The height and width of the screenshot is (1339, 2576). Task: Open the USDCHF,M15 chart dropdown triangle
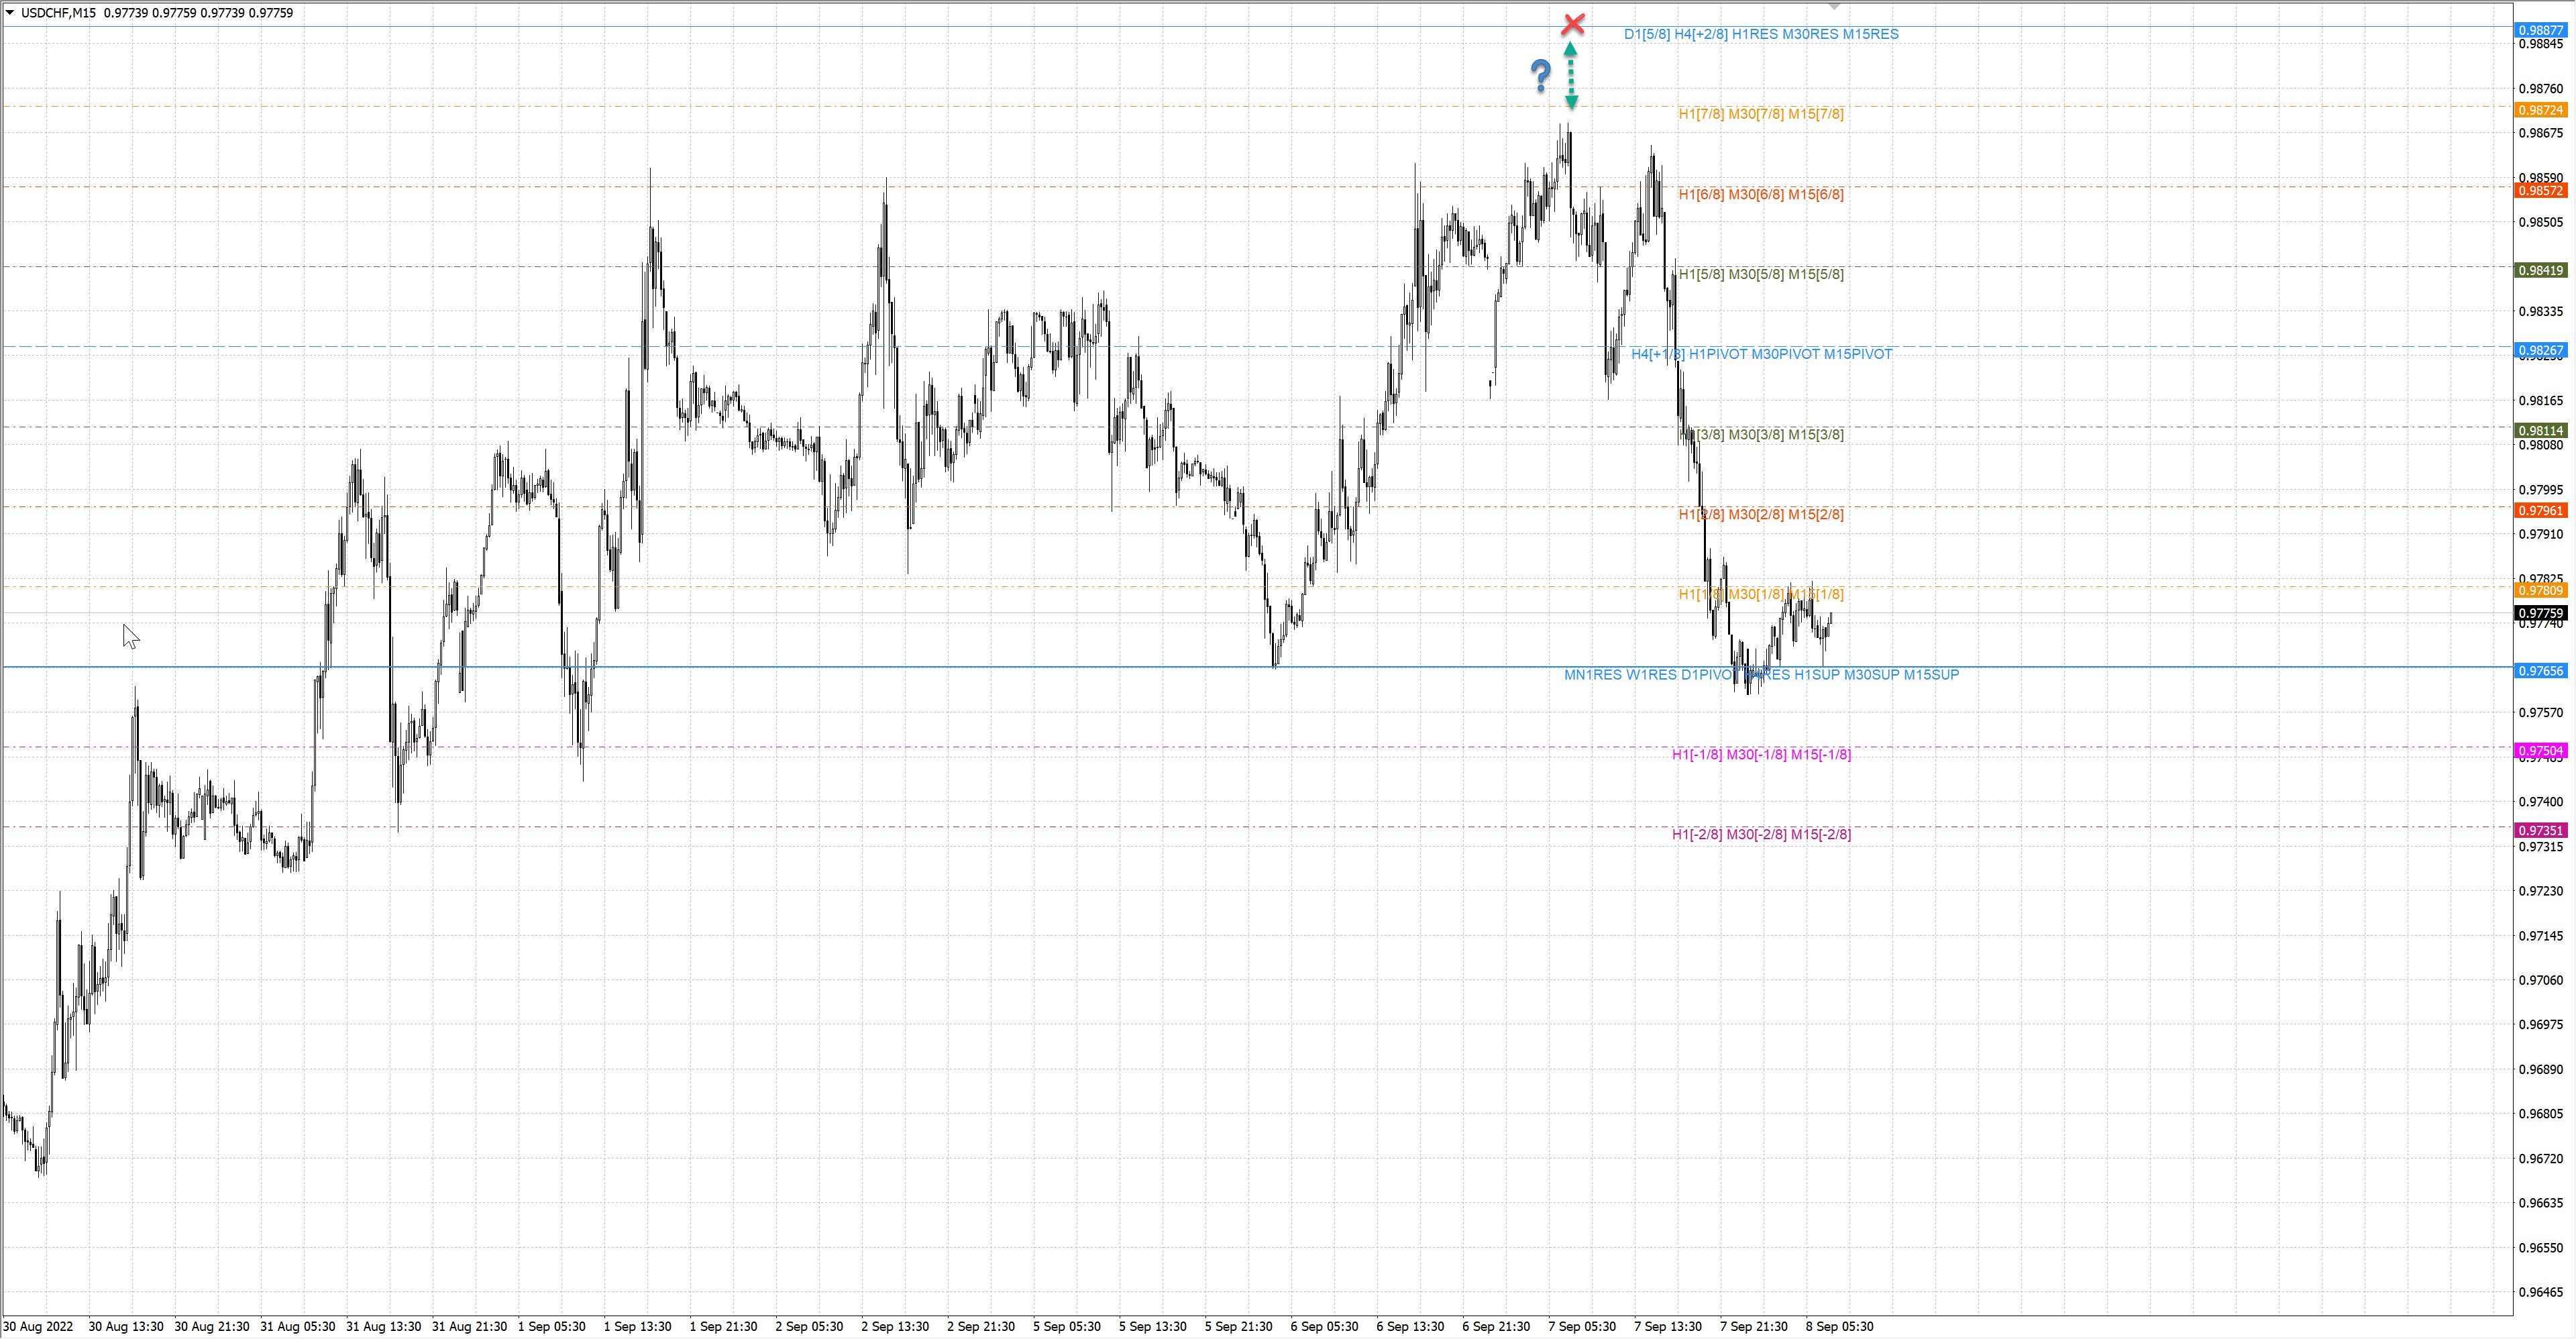pyautogui.click(x=10, y=13)
